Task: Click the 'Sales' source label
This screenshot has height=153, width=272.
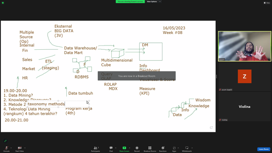Action: pyautogui.click(x=27, y=59)
